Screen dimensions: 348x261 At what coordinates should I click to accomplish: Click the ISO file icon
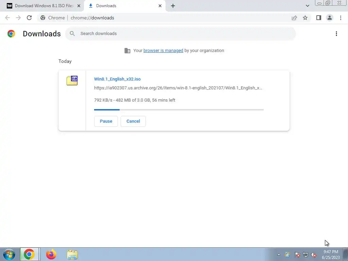72,80
